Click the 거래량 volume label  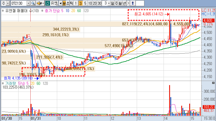pyautogui.click(x=11, y=83)
